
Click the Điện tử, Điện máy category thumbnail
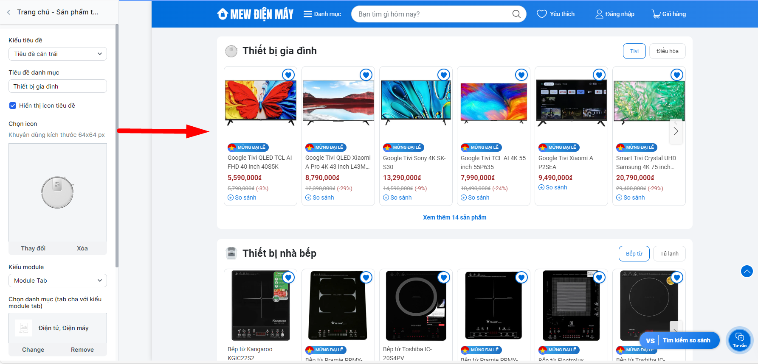[24, 328]
